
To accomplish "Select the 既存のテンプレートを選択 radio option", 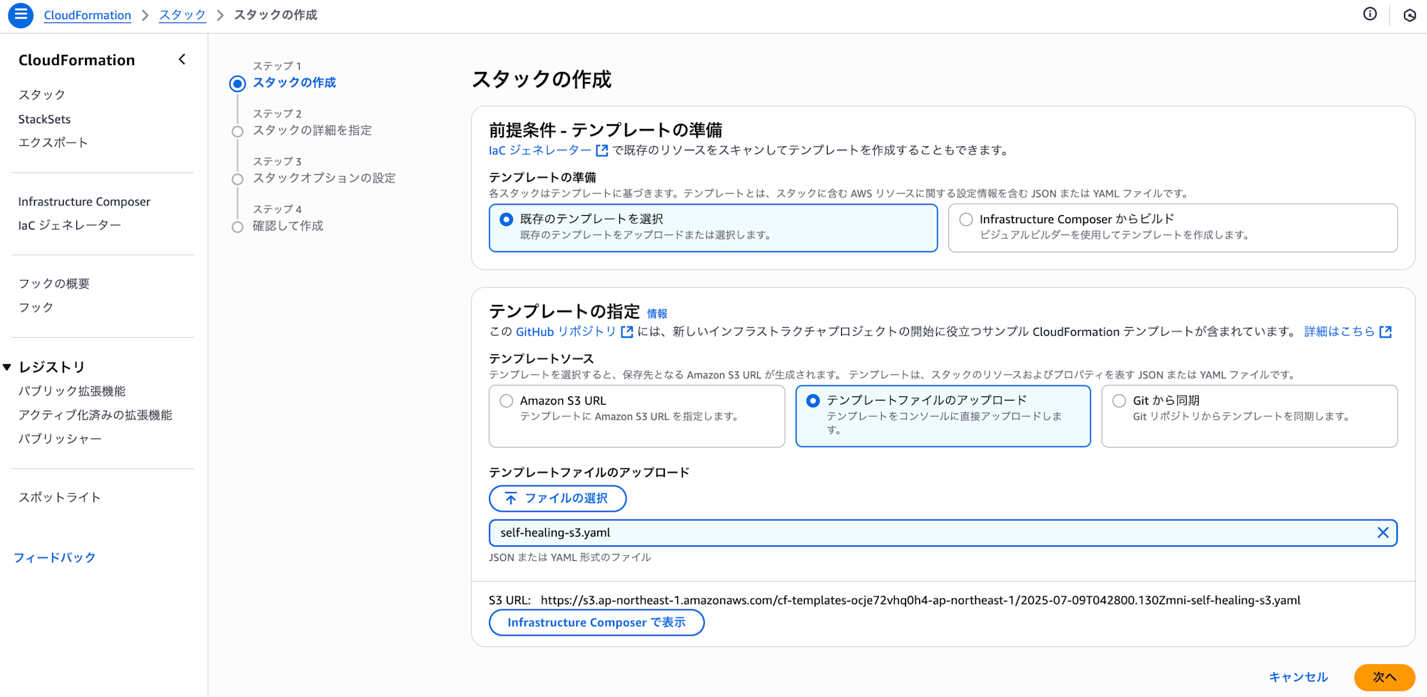I will pyautogui.click(x=506, y=220).
